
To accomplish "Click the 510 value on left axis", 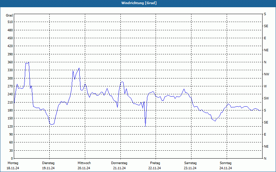I will point(10,22).
